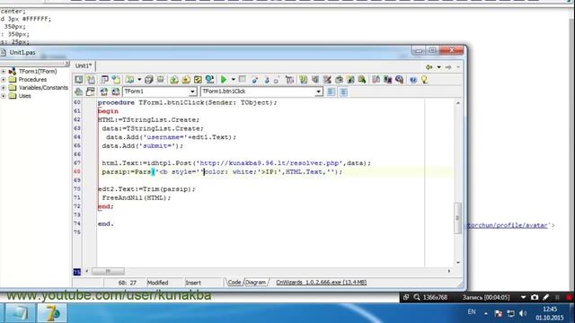Click the FreeAndNil(HTML); code line

click(x=137, y=197)
